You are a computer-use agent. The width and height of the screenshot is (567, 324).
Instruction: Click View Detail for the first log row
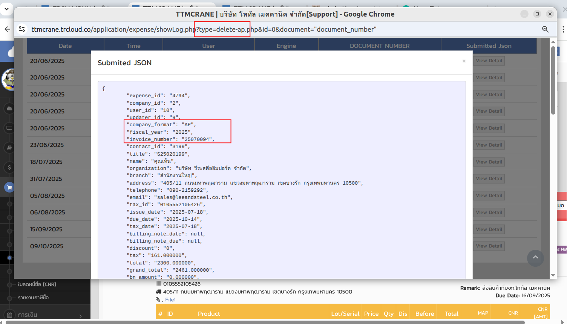pyautogui.click(x=489, y=61)
